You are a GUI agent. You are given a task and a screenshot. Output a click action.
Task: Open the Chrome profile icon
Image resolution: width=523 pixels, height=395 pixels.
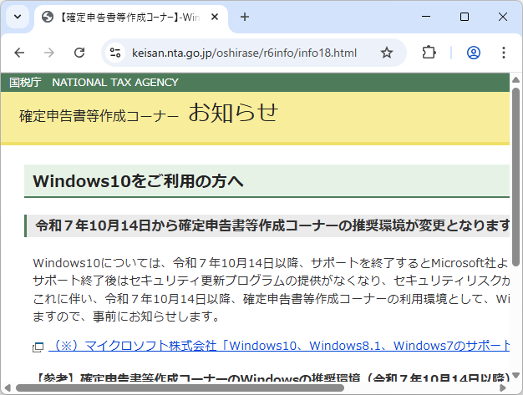tap(474, 53)
